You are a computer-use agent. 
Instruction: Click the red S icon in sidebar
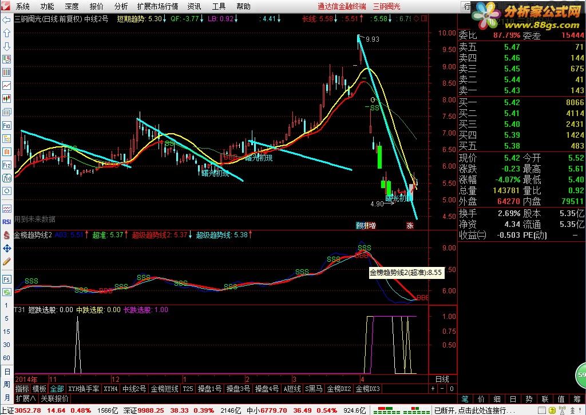tap(6, 235)
